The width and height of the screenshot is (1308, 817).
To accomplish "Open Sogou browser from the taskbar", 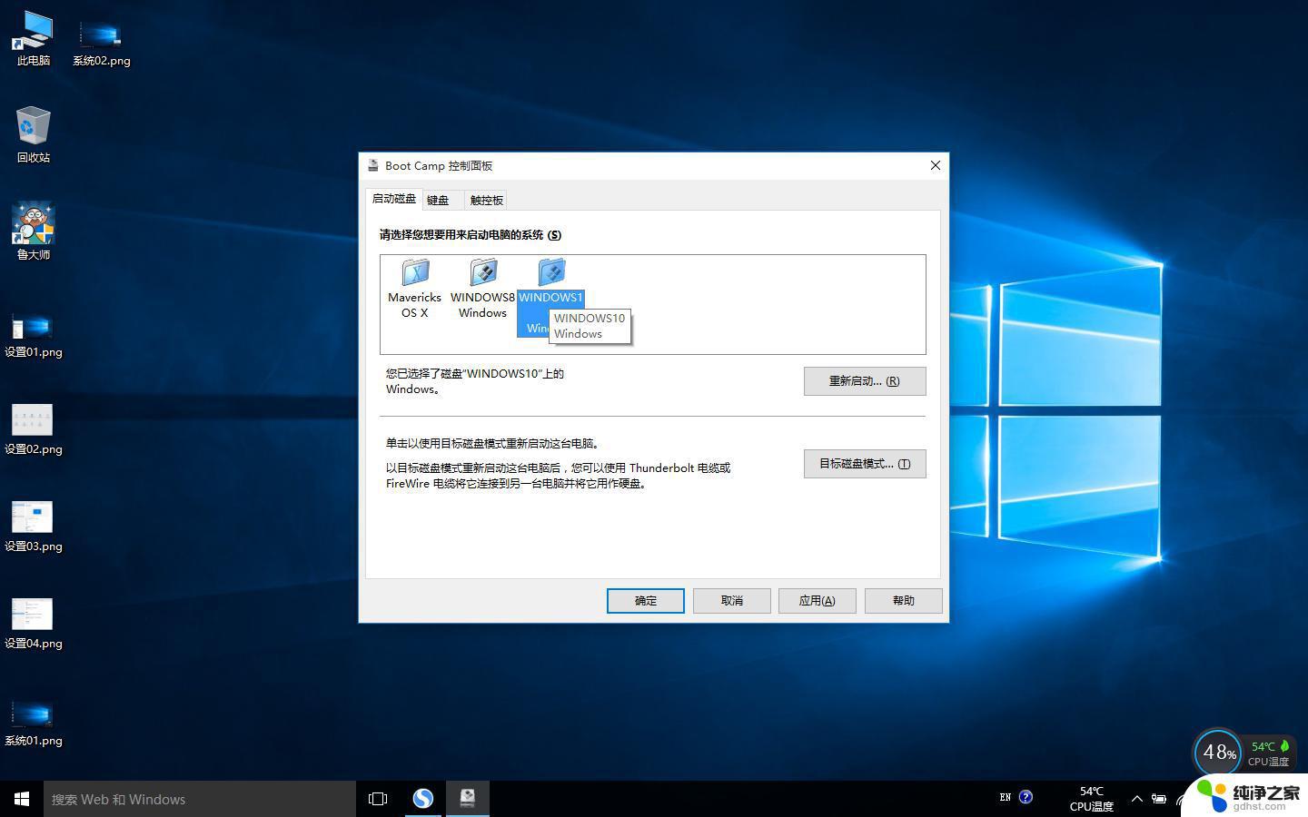I will (422, 799).
